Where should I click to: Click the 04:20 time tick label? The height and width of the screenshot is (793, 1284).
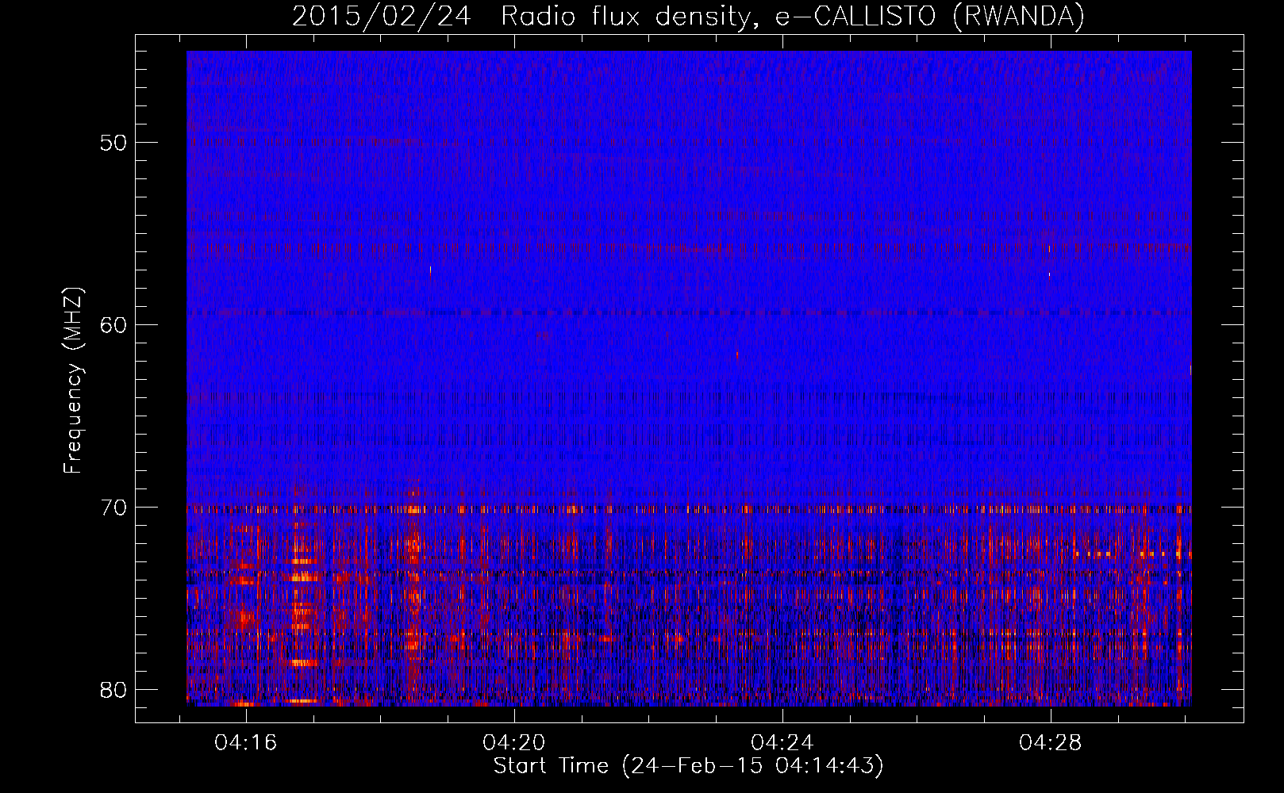click(x=514, y=743)
